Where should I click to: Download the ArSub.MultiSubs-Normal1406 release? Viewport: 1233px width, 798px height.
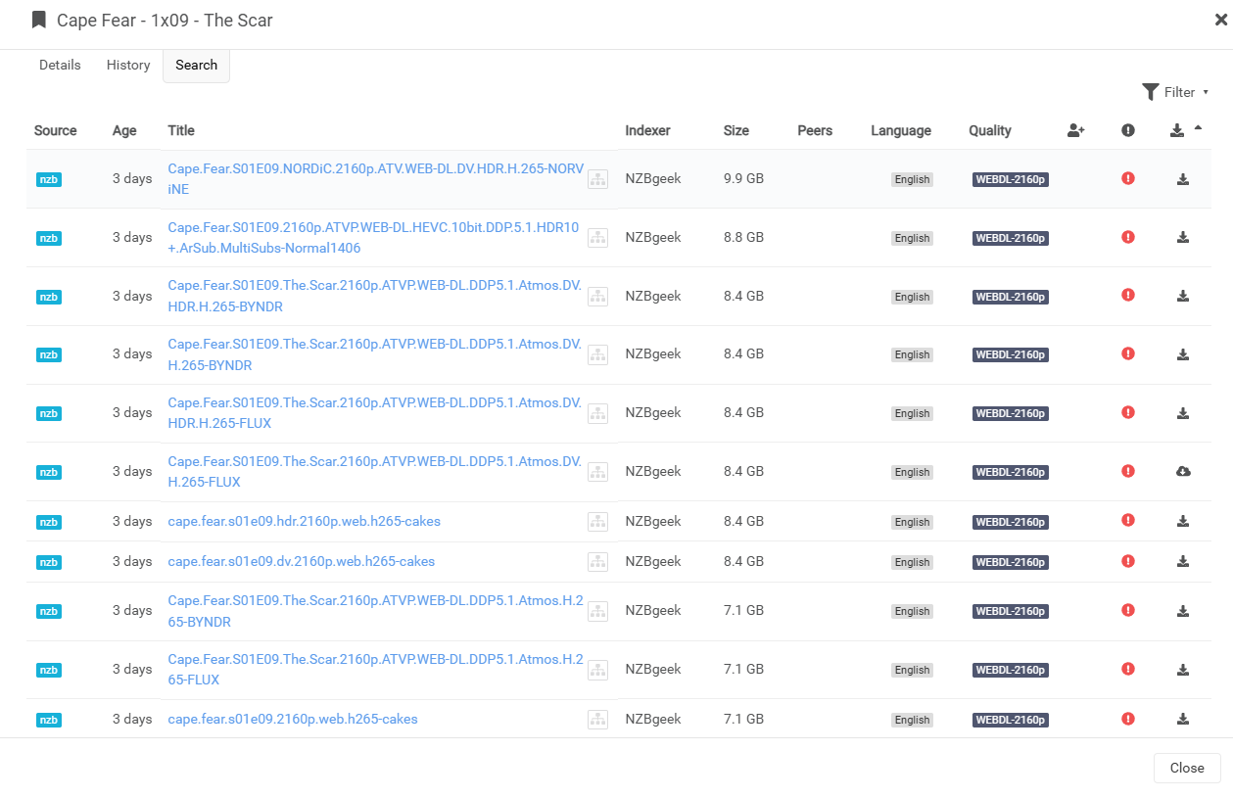[1183, 237]
